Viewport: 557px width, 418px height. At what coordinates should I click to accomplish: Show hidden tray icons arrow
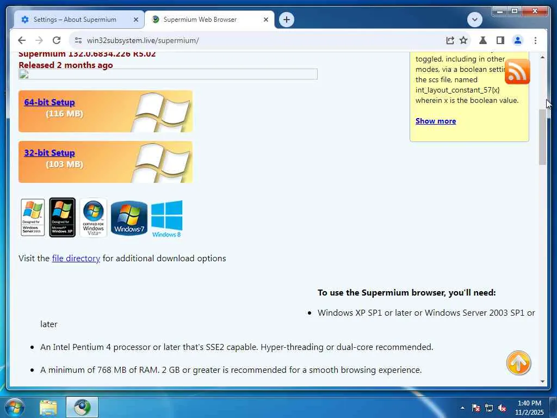(462, 408)
